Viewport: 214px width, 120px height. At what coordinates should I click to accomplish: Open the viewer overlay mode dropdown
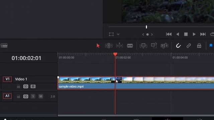point(118,34)
